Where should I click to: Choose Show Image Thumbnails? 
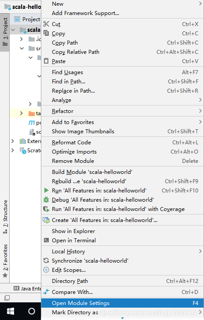(123, 131)
